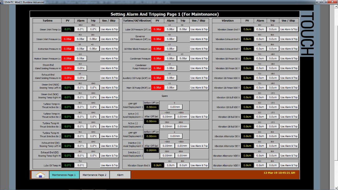Click the Trip setpoint field for Steam Inlet Pressure Lo

93,39
